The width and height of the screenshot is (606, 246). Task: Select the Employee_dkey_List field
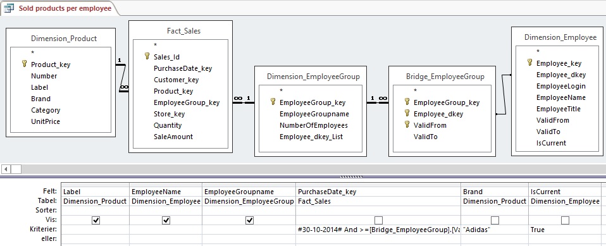(311, 137)
